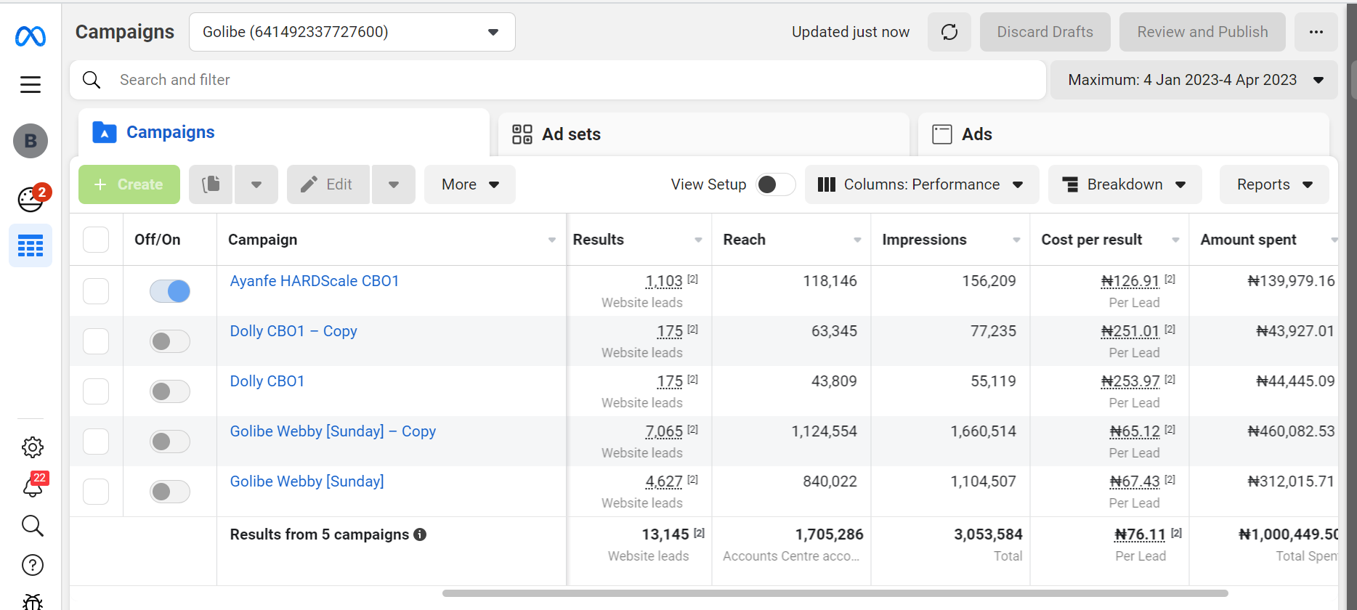Image resolution: width=1357 pixels, height=610 pixels.
Task: Open the Campaign column header menu arrow
Action: pos(552,240)
